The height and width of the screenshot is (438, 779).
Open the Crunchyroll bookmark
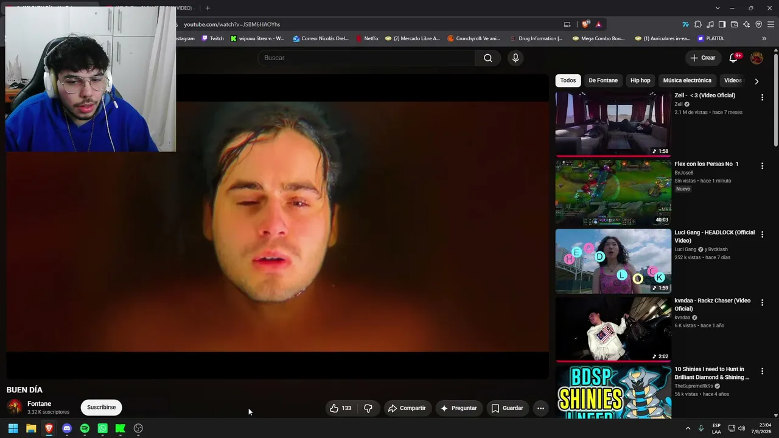[473, 38]
